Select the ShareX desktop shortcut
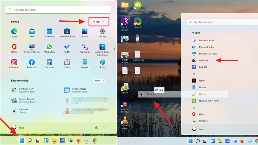 [138, 23]
